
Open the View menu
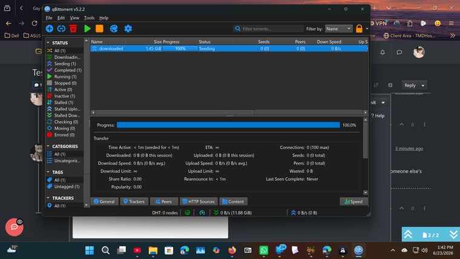pyautogui.click(x=74, y=18)
